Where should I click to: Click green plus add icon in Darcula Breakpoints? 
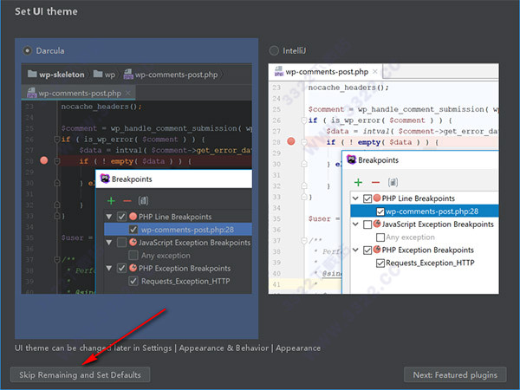tap(111, 201)
